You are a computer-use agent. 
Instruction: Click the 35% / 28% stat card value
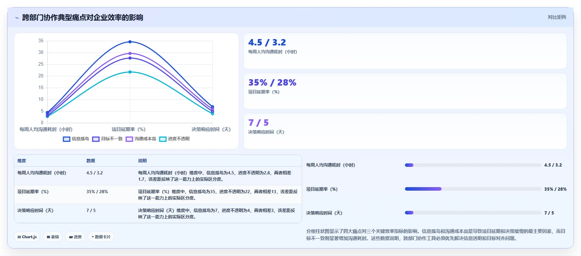pyautogui.click(x=272, y=83)
